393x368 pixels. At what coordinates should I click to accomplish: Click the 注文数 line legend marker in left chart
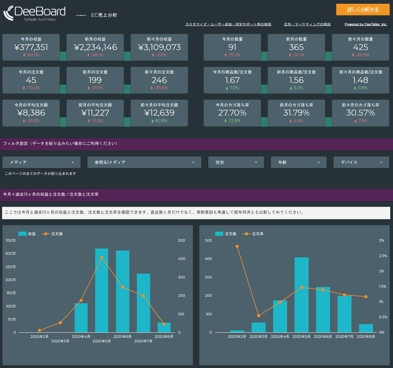click(x=45, y=234)
